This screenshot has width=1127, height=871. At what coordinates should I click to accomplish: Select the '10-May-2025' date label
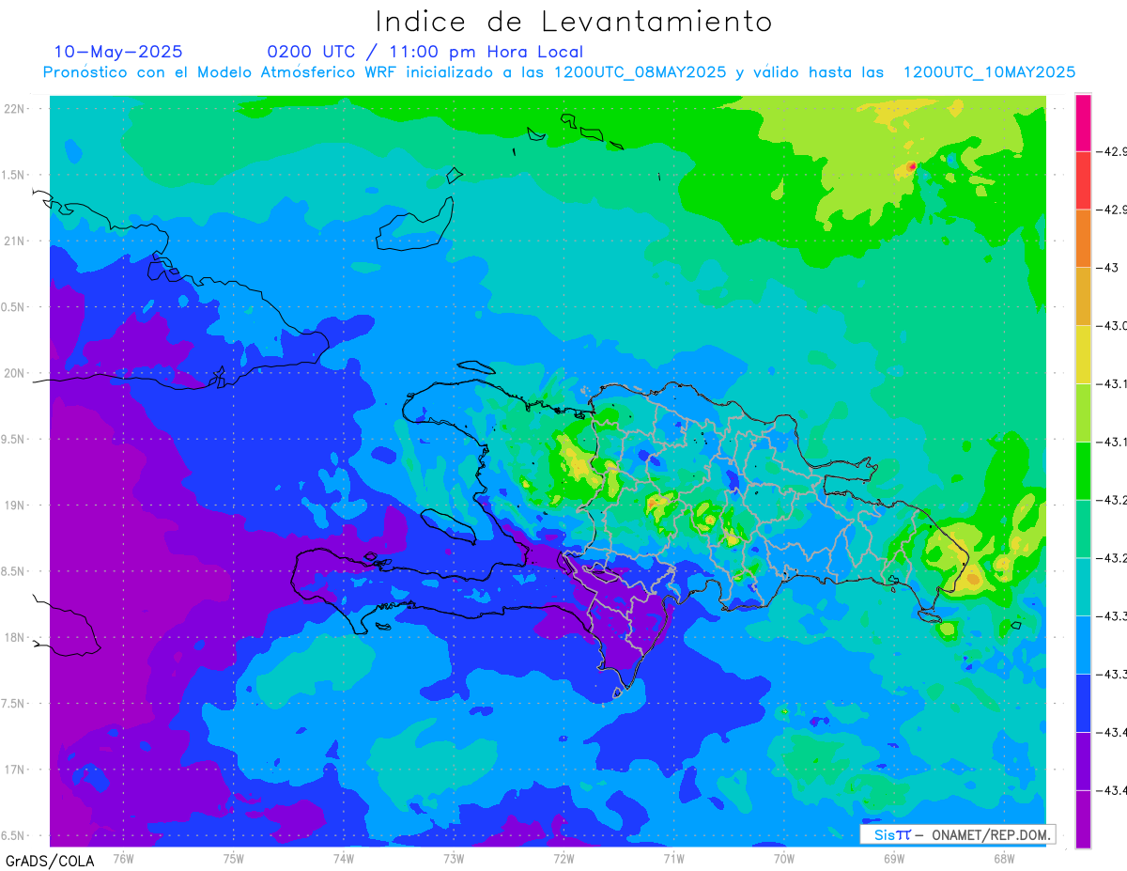[x=118, y=52]
